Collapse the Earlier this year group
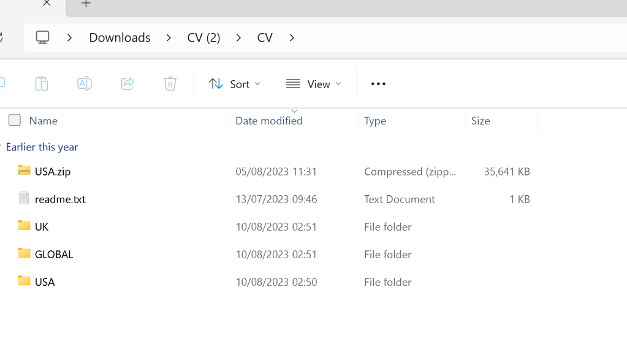 pos(42,147)
